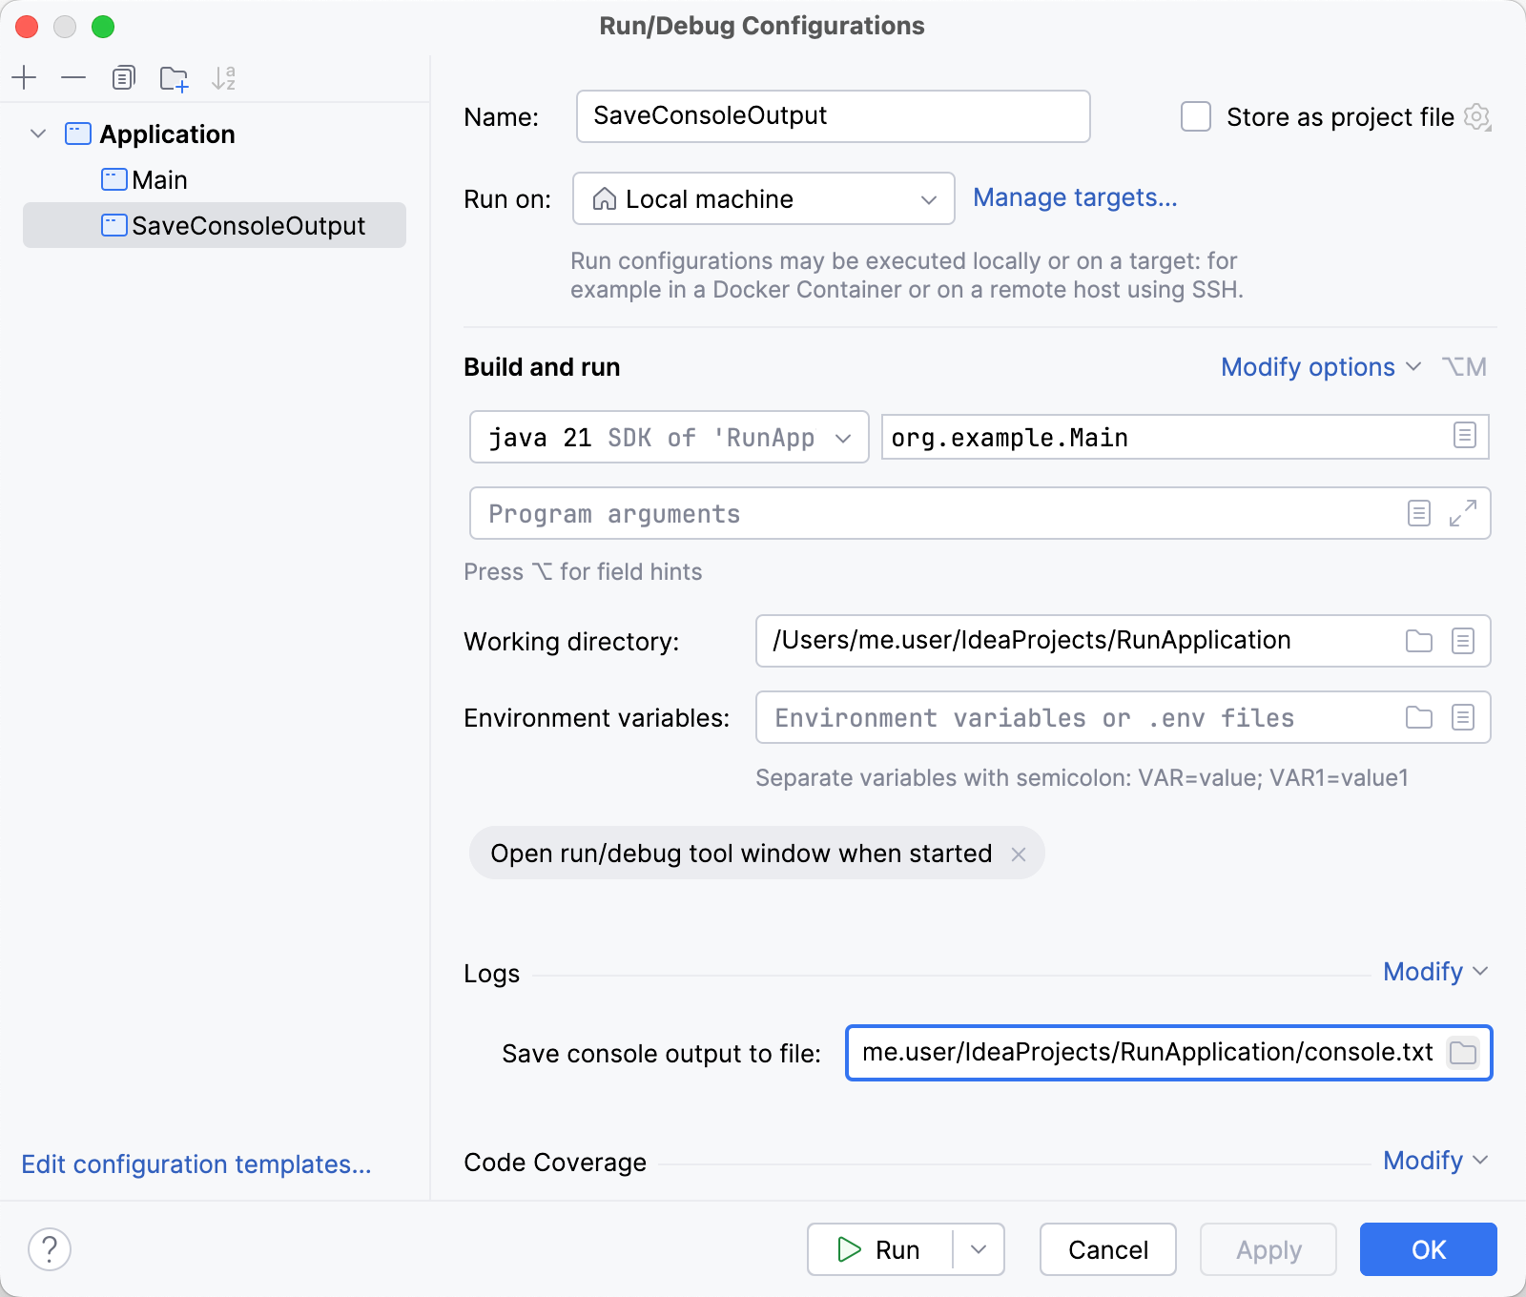1526x1297 pixels.
Task: Enable Store as project file
Action: [x=1195, y=116]
